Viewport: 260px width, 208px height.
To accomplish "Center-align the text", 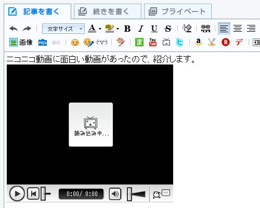I will 238,29.
